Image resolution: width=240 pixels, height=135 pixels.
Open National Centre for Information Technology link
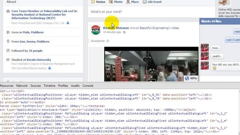39,16
